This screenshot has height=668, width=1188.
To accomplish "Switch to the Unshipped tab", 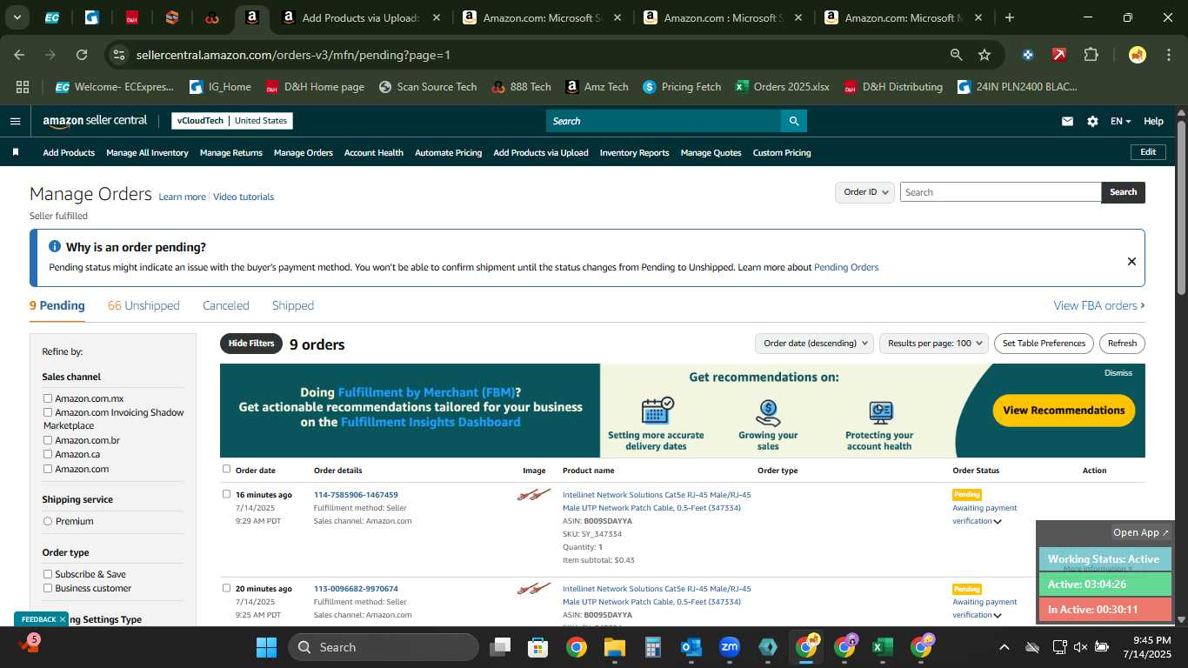I will click(143, 305).
